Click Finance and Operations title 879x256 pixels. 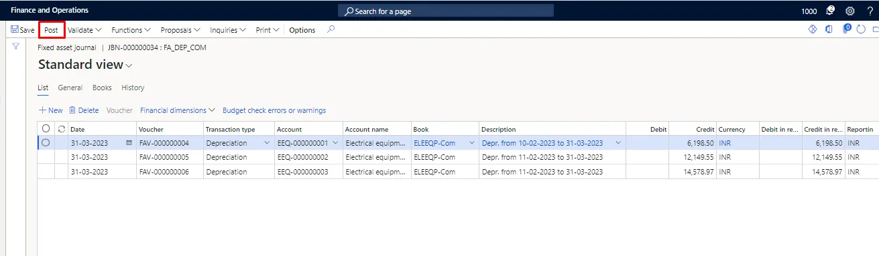(50, 11)
